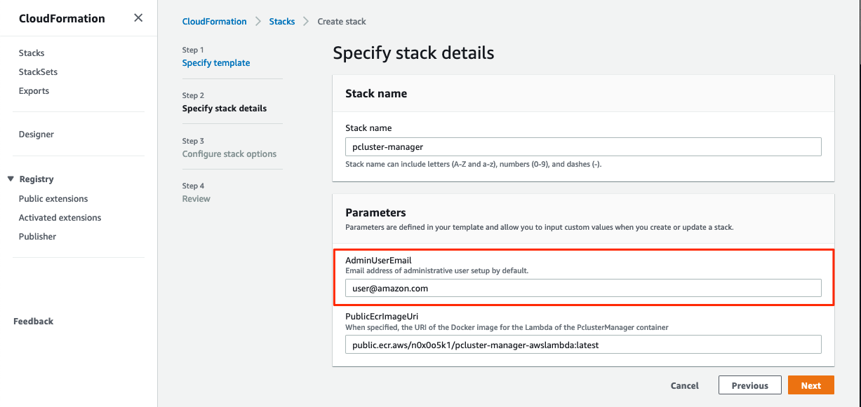Screen dimensions: 861x407
Task: Open Publisher in Registry section
Action: tap(37, 237)
